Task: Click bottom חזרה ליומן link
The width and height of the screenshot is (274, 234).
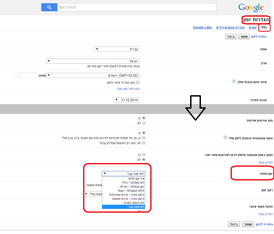Action: (x=264, y=224)
